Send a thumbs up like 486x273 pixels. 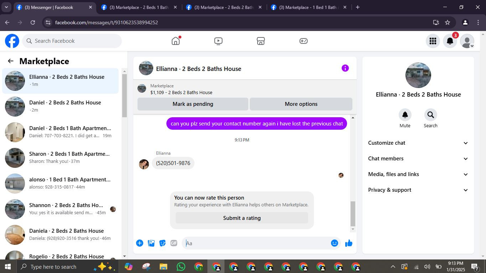coord(349,243)
